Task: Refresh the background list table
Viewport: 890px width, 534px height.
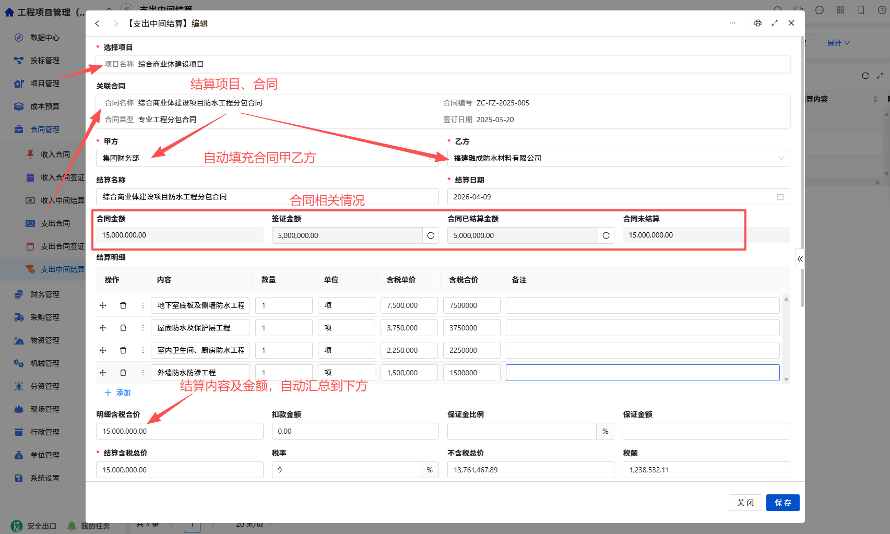Action: [865, 76]
